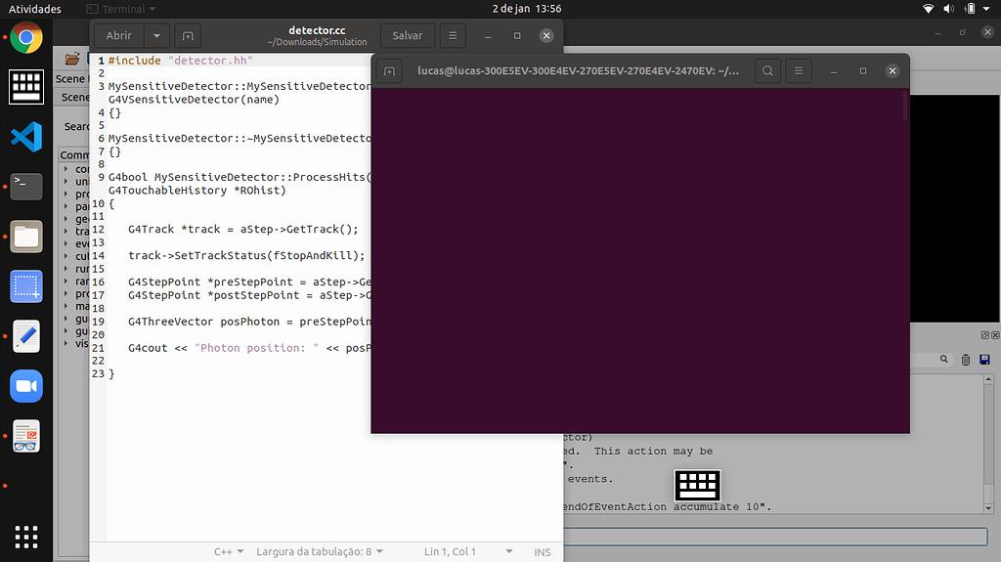1001x562 pixels.
Task: Click the new document icon in gedit
Action: (188, 35)
